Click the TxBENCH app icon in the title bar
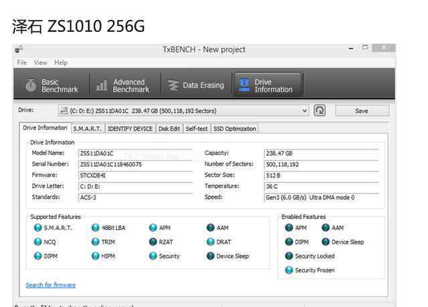 click(19, 49)
